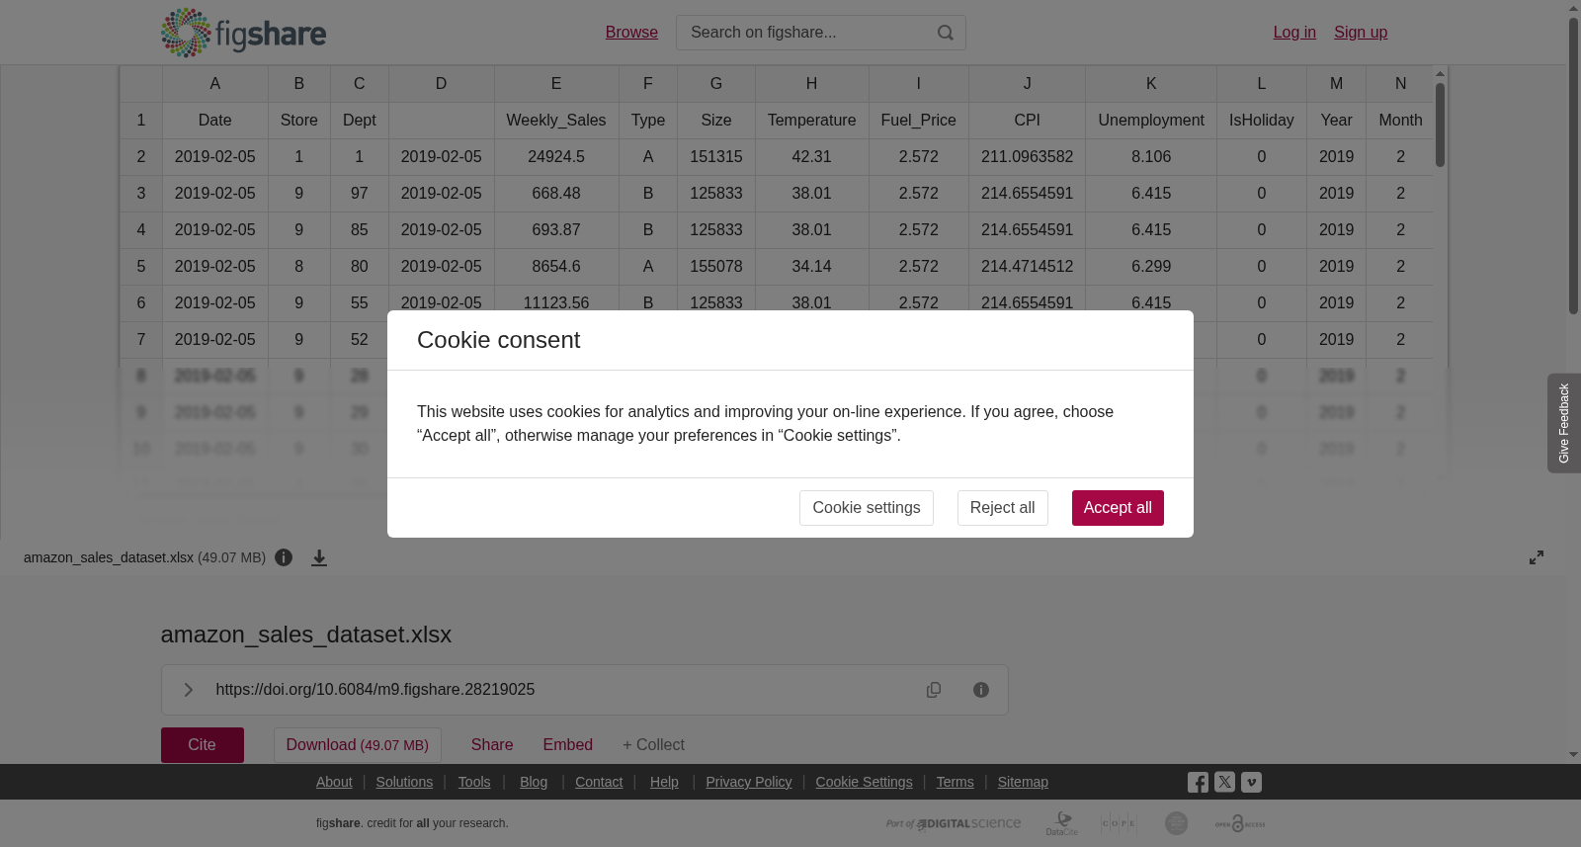Copy the DOI link with copy icon
Screen dimensions: 1581x847
pos(934,690)
